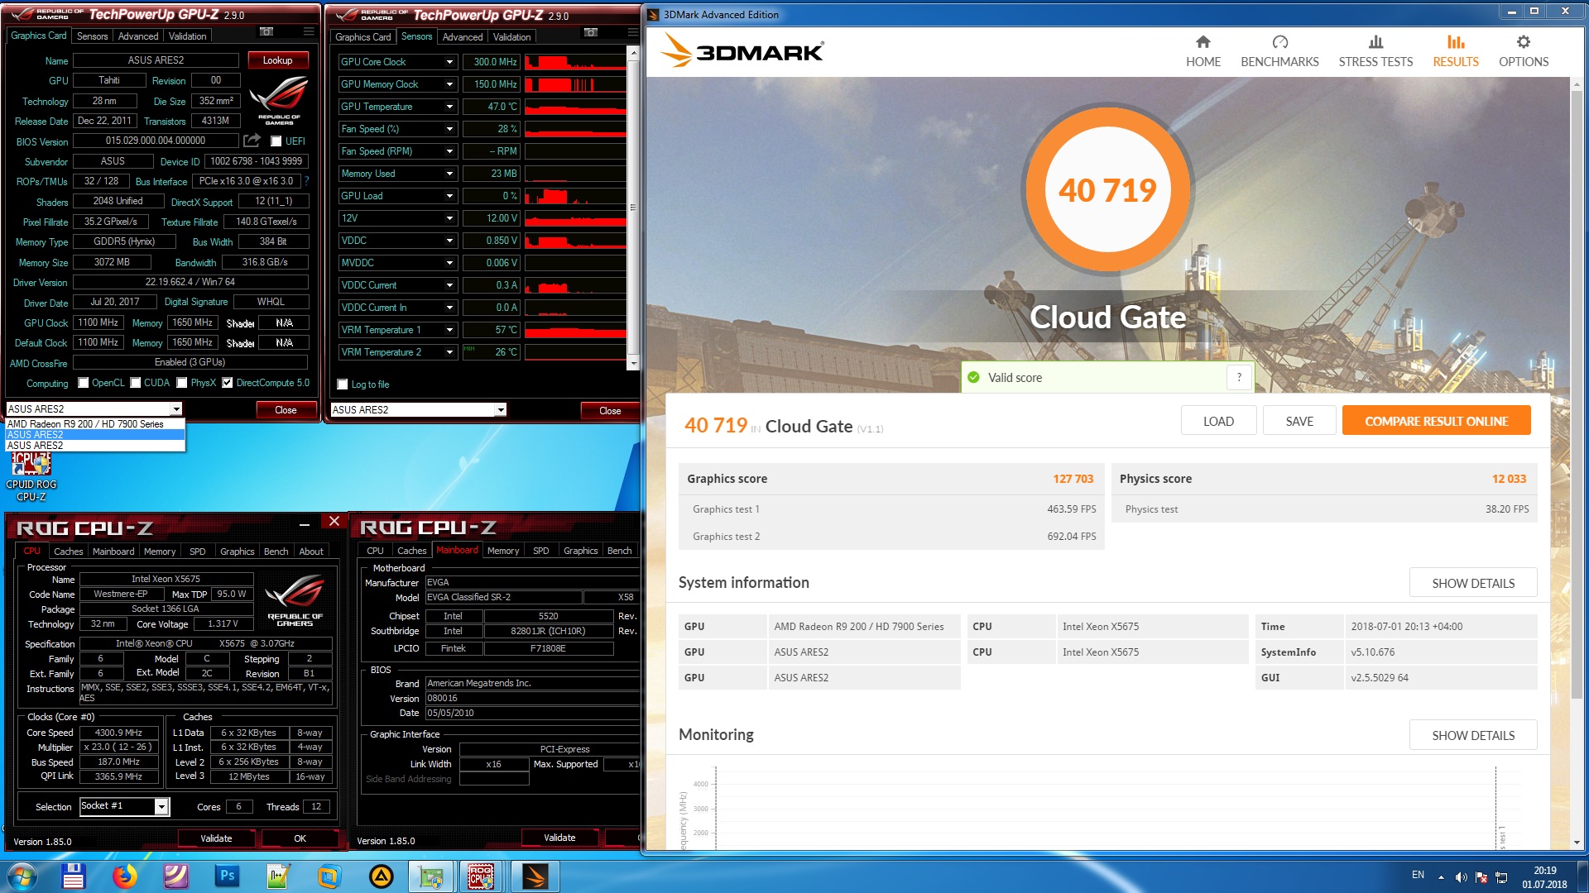The image size is (1589, 893).
Task: Open the CPUID ROG CPU-Z desktop shortcut
Action: [x=31, y=477]
